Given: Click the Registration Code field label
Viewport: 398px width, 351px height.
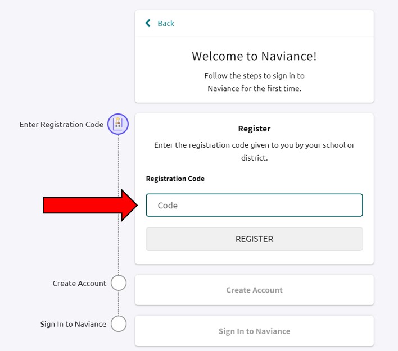Looking at the screenshot, I should pyautogui.click(x=175, y=179).
